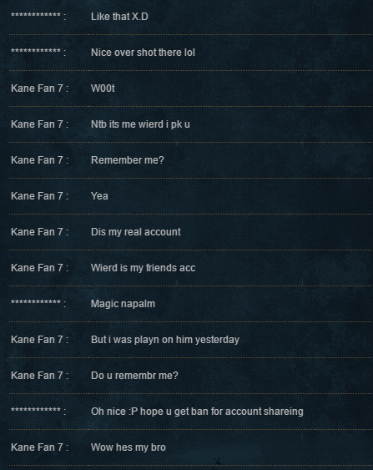The width and height of the screenshot is (373, 470).
Task: Click Kane Fan 7 name beside 'Remember me?'
Action: tap(38, 160)
